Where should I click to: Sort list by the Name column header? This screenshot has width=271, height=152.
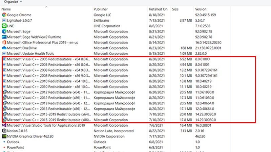click(x=6, y=9)
